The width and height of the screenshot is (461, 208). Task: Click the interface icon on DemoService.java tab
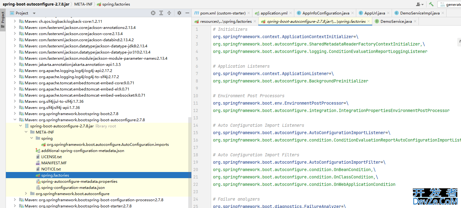(377, 21)
